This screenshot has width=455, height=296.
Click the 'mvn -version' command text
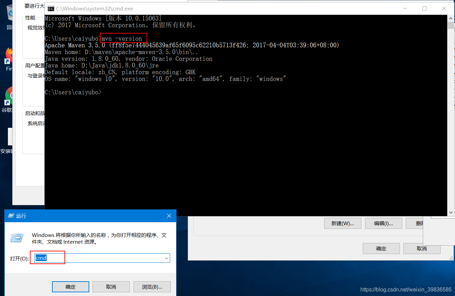(122, 39)
